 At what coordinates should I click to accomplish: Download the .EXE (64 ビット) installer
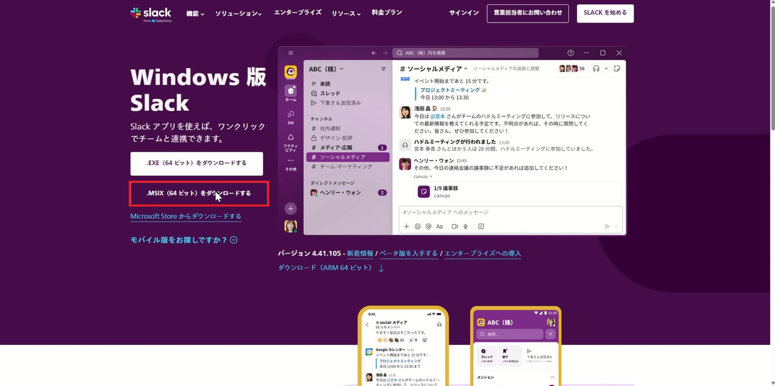[197, 163]
